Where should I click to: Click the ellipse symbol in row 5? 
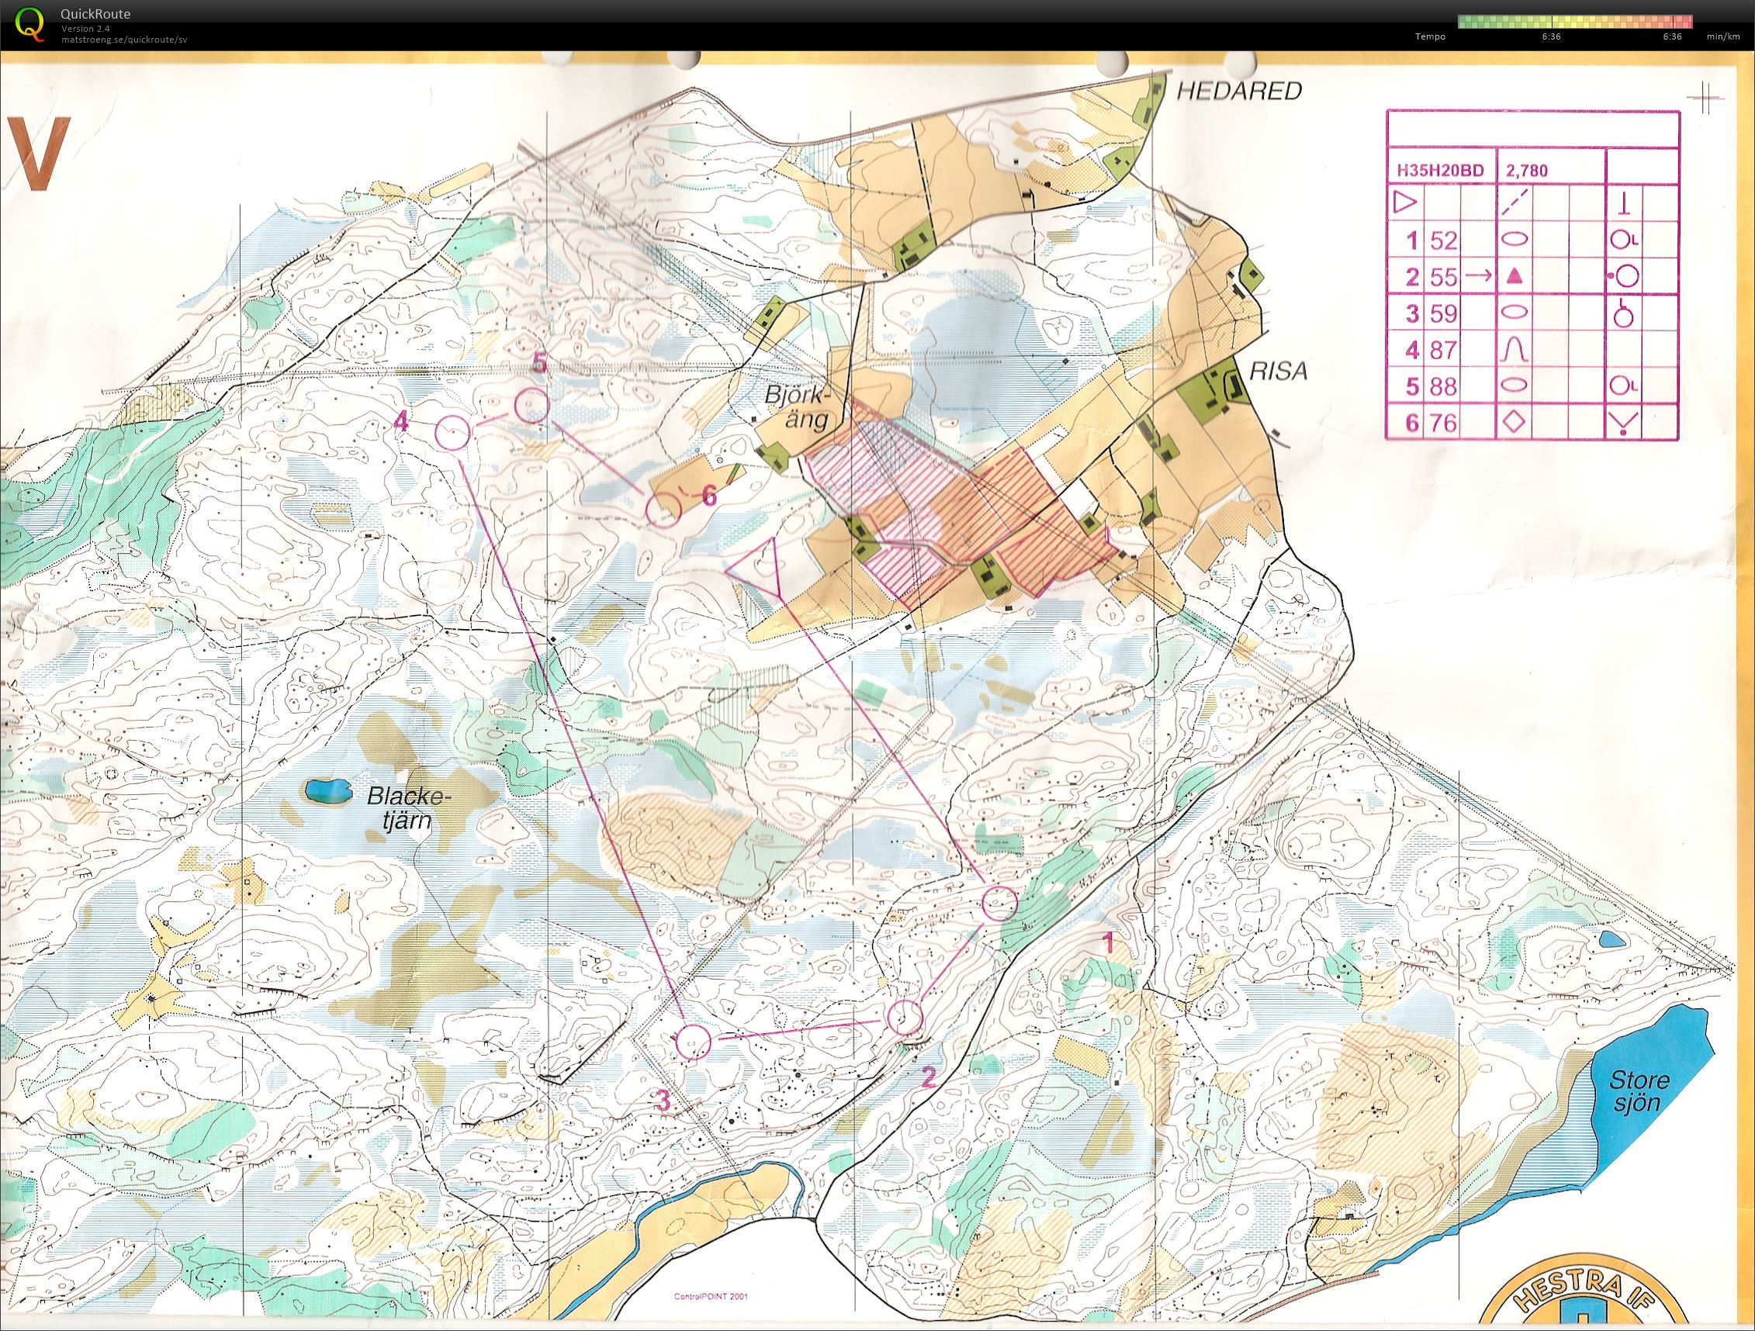pyautogui.click(x=1515, y=385)
